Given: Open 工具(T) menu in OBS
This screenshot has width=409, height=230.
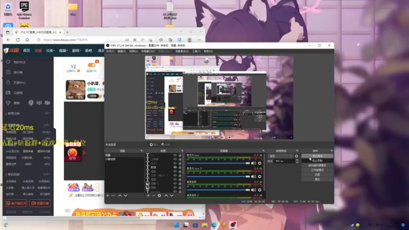Looking at the screenshot, I should [x=196, y=52].
